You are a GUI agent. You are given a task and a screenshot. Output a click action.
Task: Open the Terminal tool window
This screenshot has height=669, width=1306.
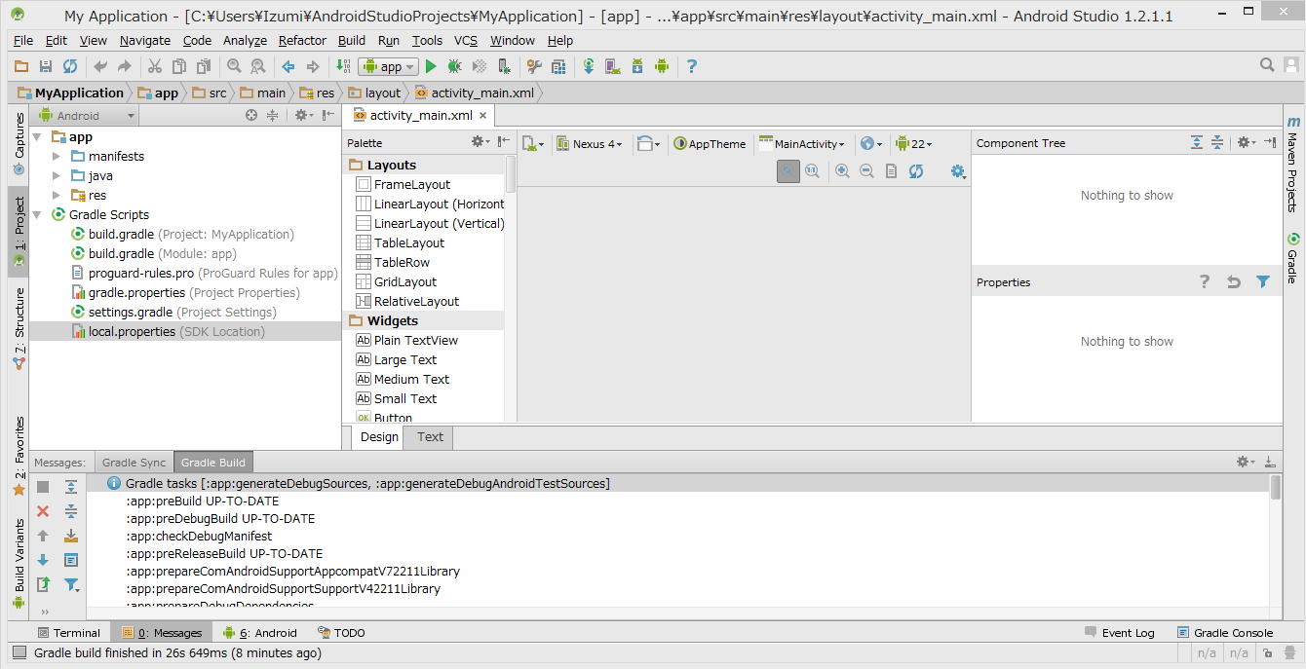coord(68,633)
